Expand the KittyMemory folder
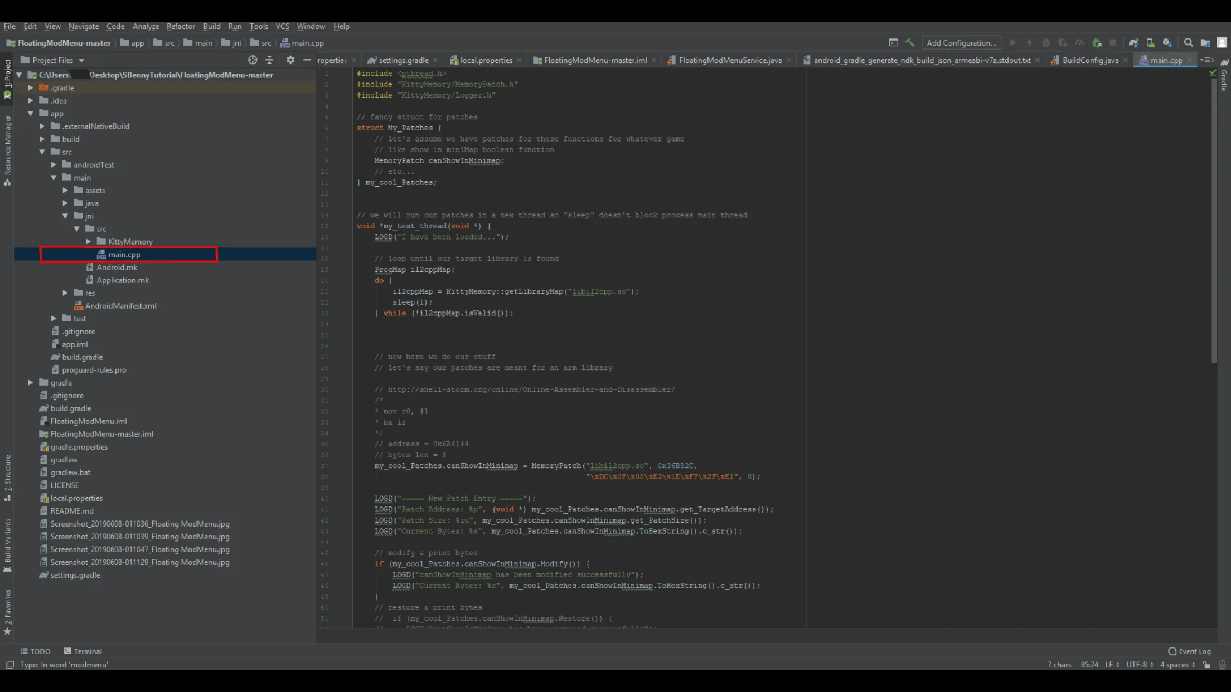The image size is (1231, 692). pyautogui.click(x=88, y=242)
